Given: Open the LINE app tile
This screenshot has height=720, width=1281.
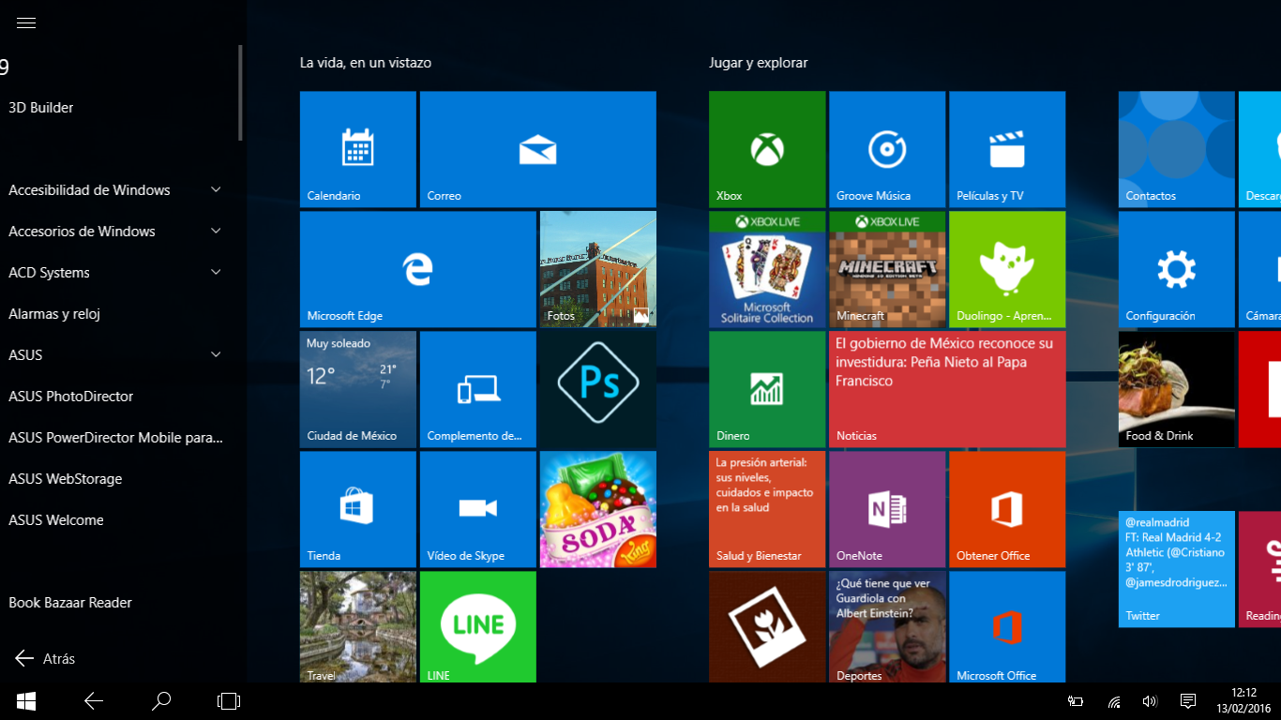Looking at the screenshot, I should (x=477, y=626).
